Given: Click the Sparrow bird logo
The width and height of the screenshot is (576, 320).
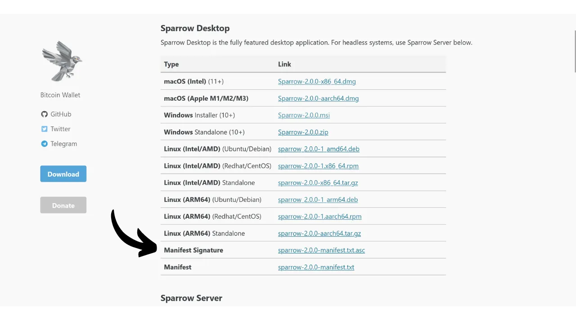Looking at the screenshot, I should point(62,61).
